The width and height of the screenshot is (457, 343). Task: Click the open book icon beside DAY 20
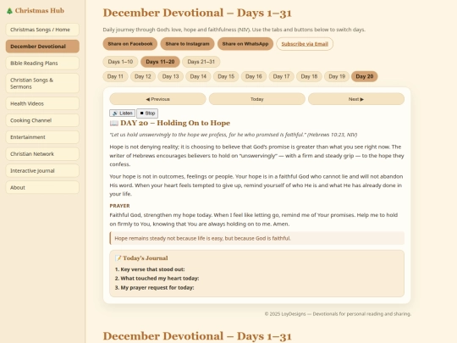tap(113, 123)
